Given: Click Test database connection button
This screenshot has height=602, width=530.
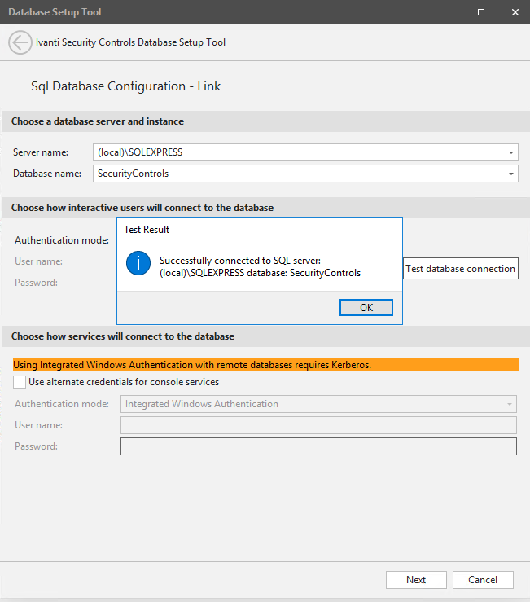Looking at the screenshot, I should [460, 269].
